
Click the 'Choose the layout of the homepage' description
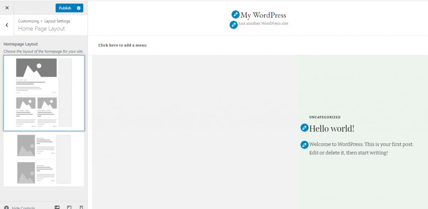point(43,51)
